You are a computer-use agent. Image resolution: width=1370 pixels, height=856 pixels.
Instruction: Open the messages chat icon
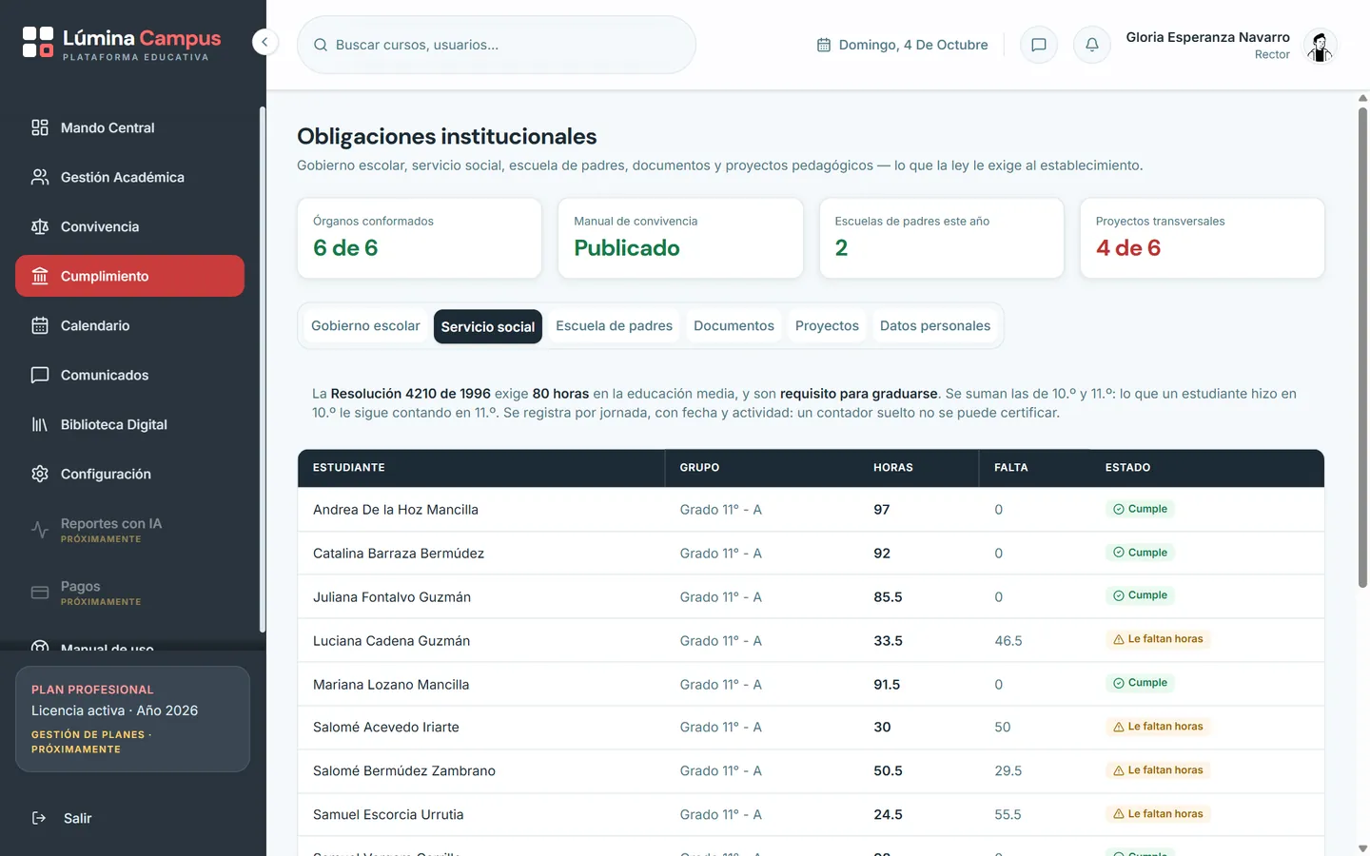1039,45
